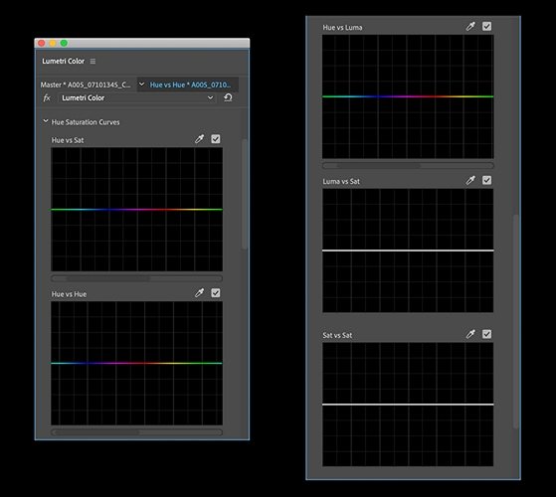Viewport: 556px width, 497px height.
Task: Activate the Hue vs Luma eyedropper
Action: click(x=470, y=26)
